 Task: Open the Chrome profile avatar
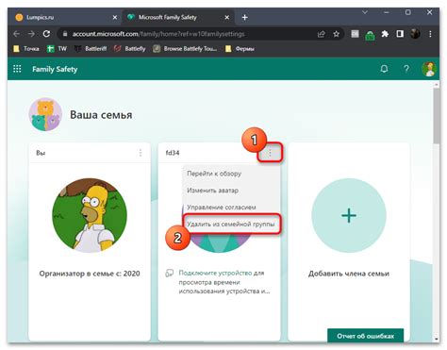(415, 34)
